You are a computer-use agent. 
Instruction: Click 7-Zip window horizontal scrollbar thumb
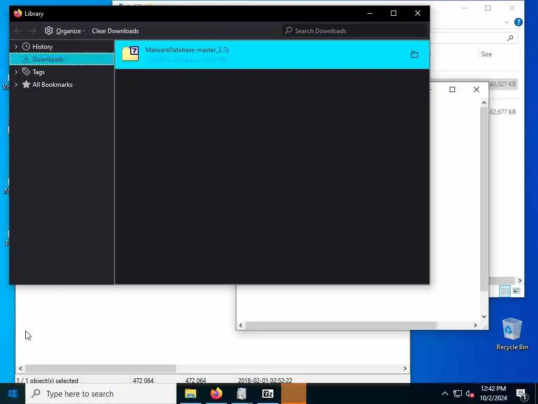pos(100,368)
